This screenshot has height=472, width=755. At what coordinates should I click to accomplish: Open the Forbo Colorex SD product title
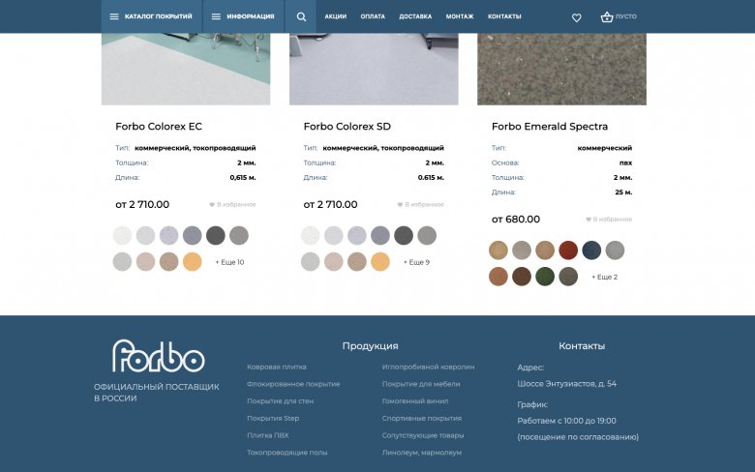coord(347,127)
